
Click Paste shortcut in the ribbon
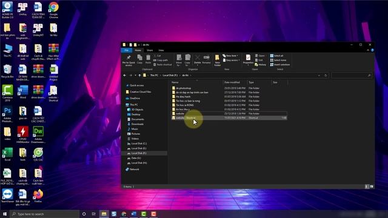162,65
